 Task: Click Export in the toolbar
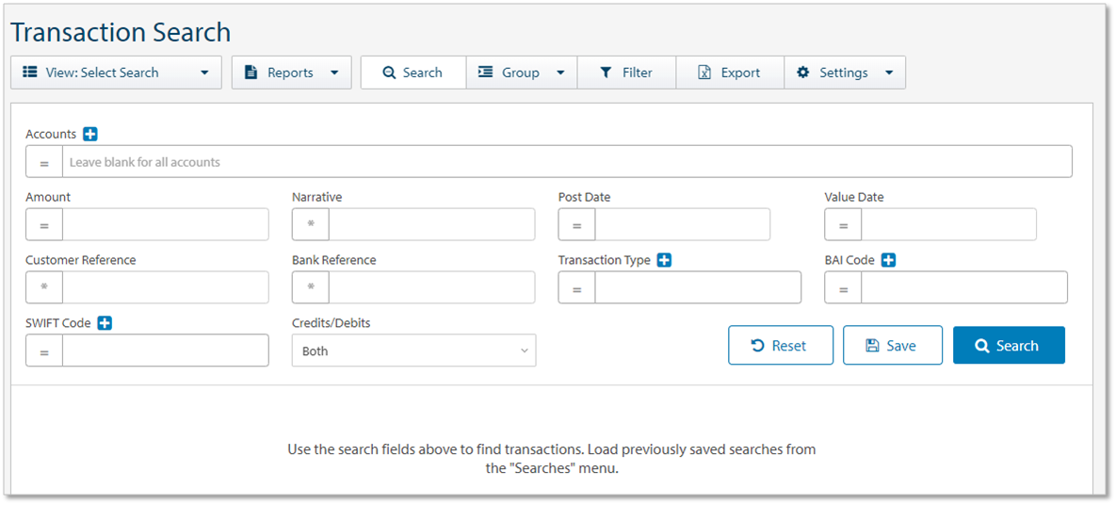coord(729,73)
